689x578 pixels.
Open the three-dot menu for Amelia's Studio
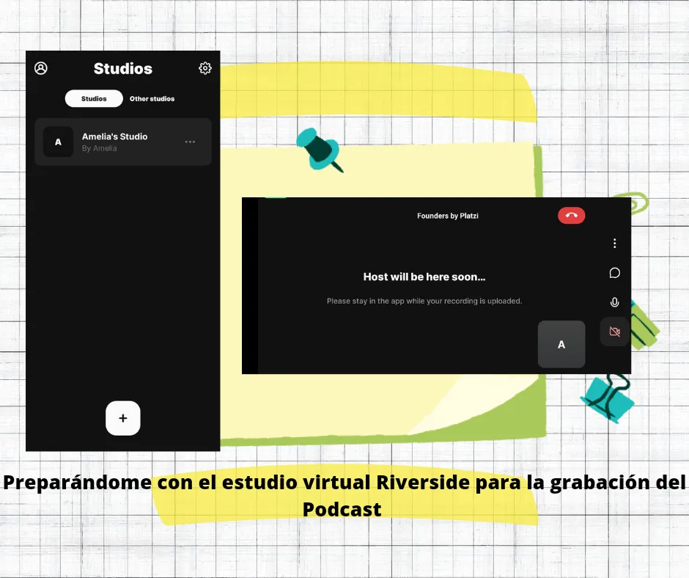tap(190, 142)
